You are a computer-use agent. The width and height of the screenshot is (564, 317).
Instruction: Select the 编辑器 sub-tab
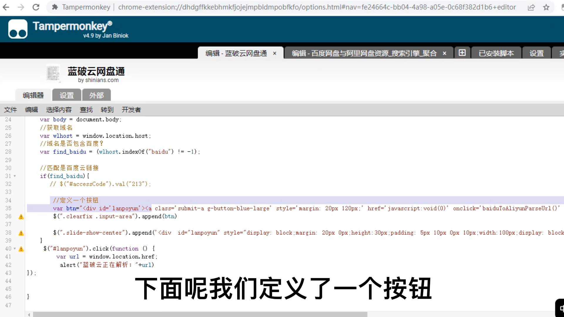pos(33,95)
